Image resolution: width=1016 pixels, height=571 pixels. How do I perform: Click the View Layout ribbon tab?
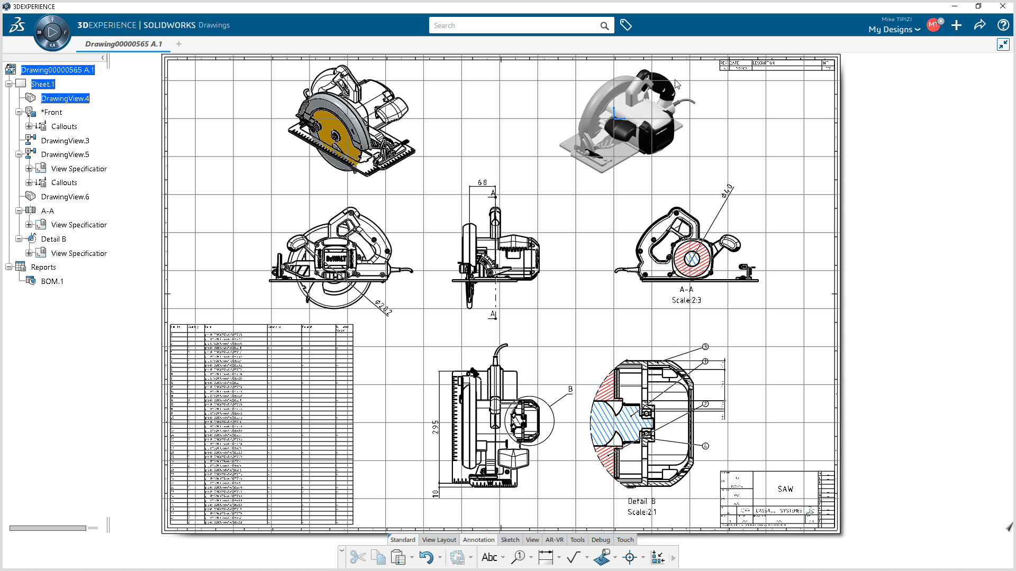pos(440,540)
